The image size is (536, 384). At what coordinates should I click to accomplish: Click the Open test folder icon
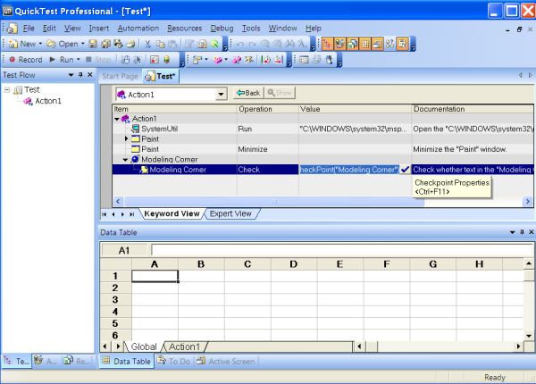click(x=51, y=44)
